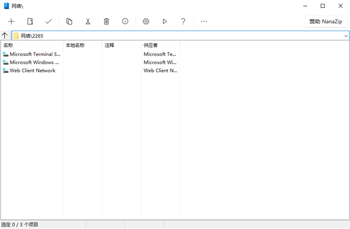350x229 pixels.
Task: Click the Extract archive toolbar icon
Action: (x=30, y=22)
